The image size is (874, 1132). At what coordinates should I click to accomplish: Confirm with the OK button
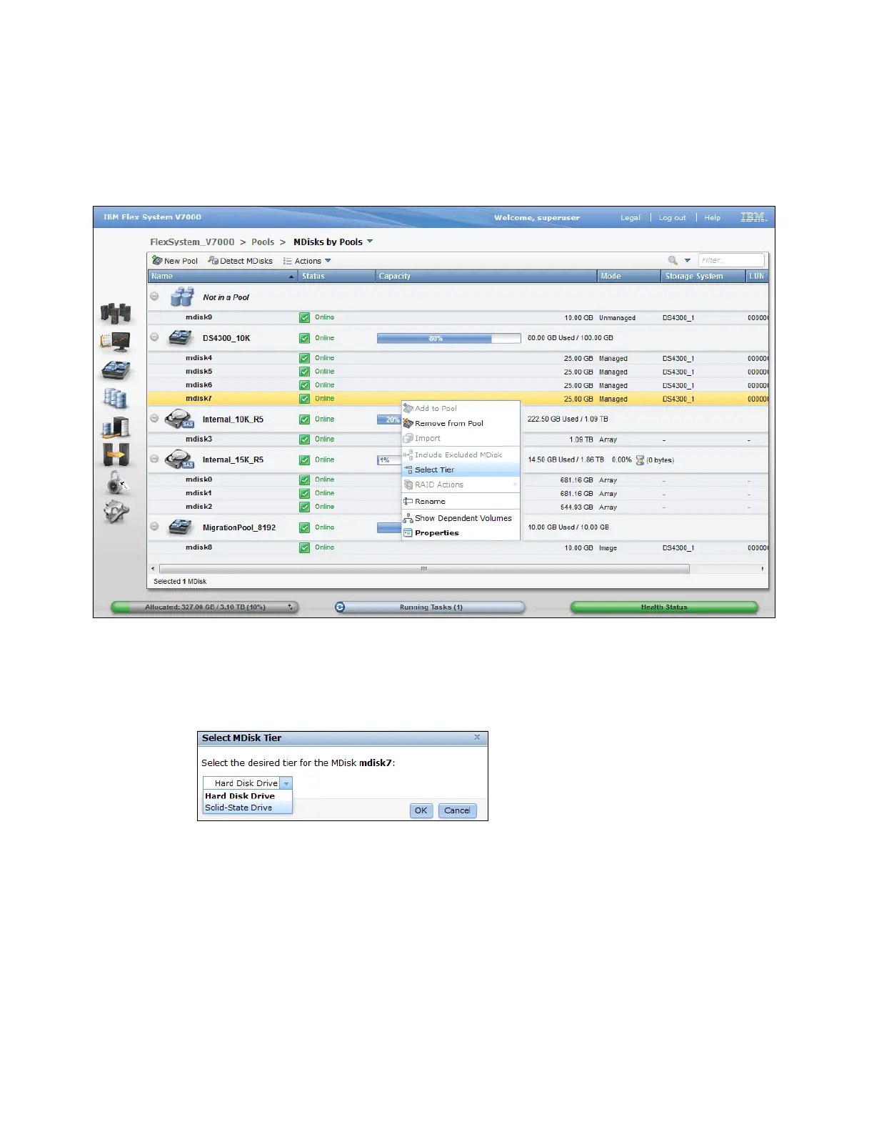click(421, 810)
